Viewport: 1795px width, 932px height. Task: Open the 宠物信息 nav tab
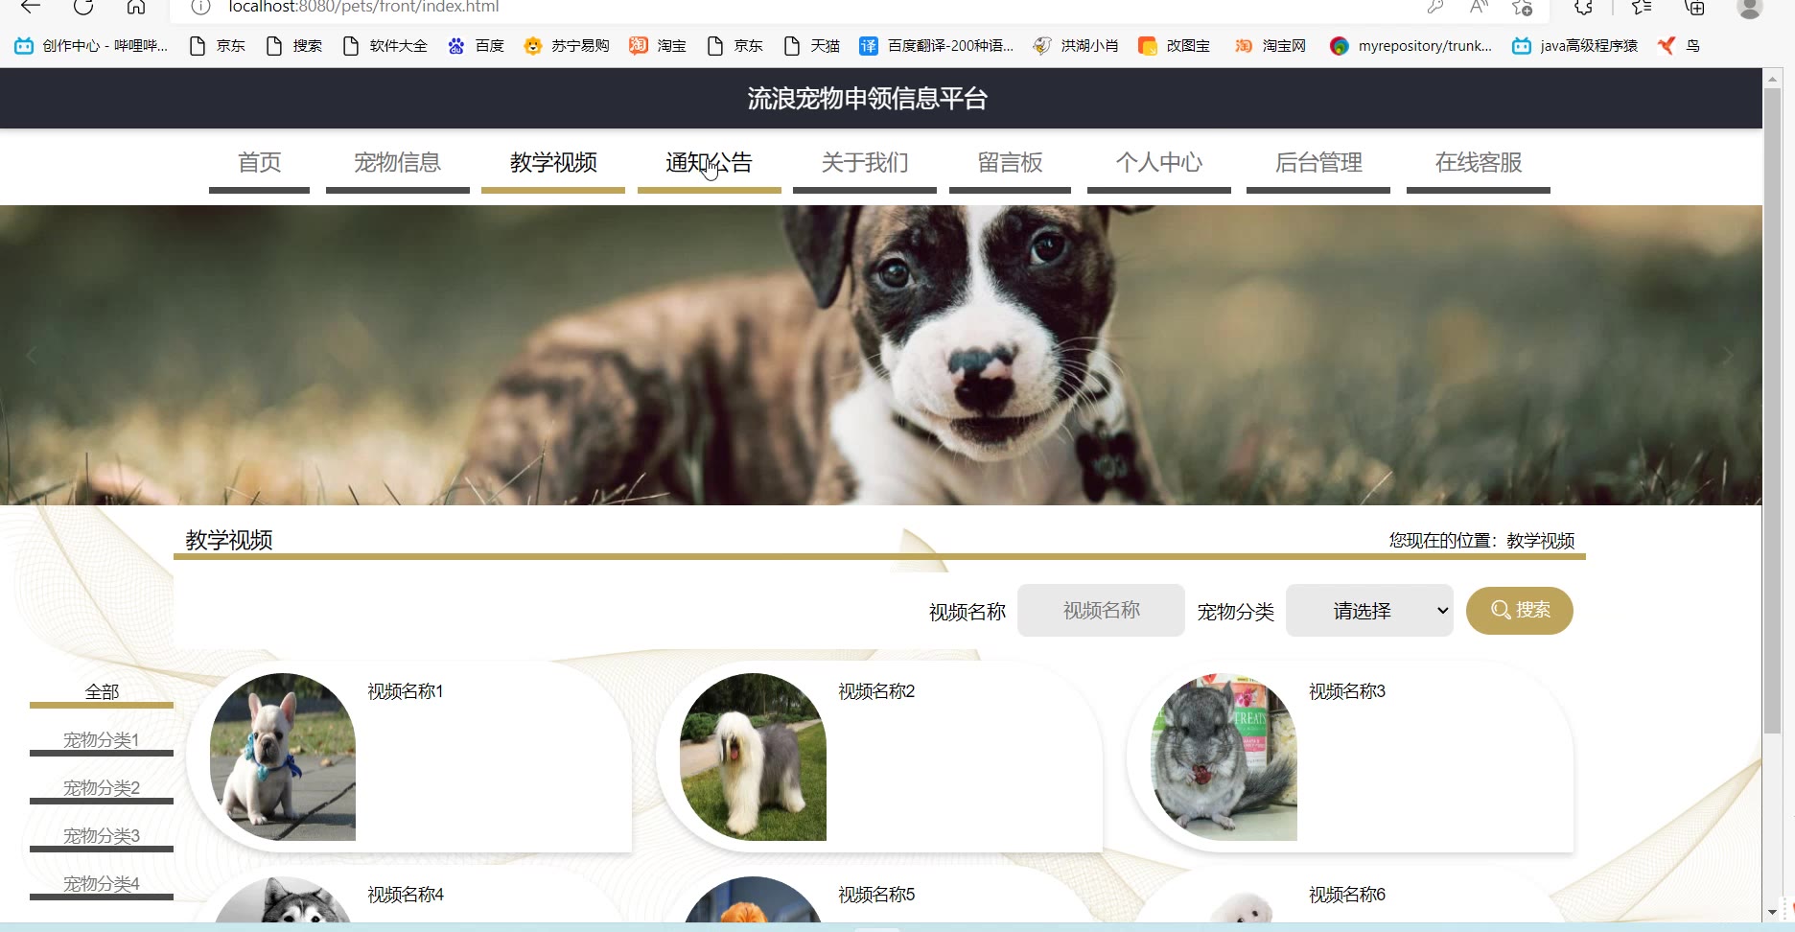point(397,163)
